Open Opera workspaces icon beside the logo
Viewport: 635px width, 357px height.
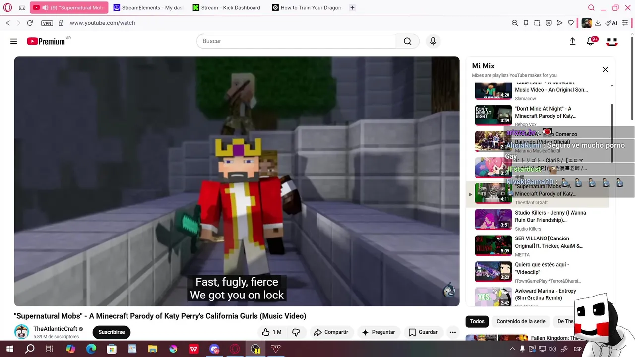[x=22, y=8]
